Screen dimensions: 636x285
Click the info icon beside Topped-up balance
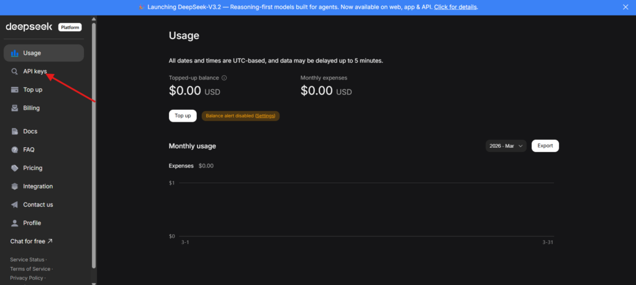click(224, 78)
